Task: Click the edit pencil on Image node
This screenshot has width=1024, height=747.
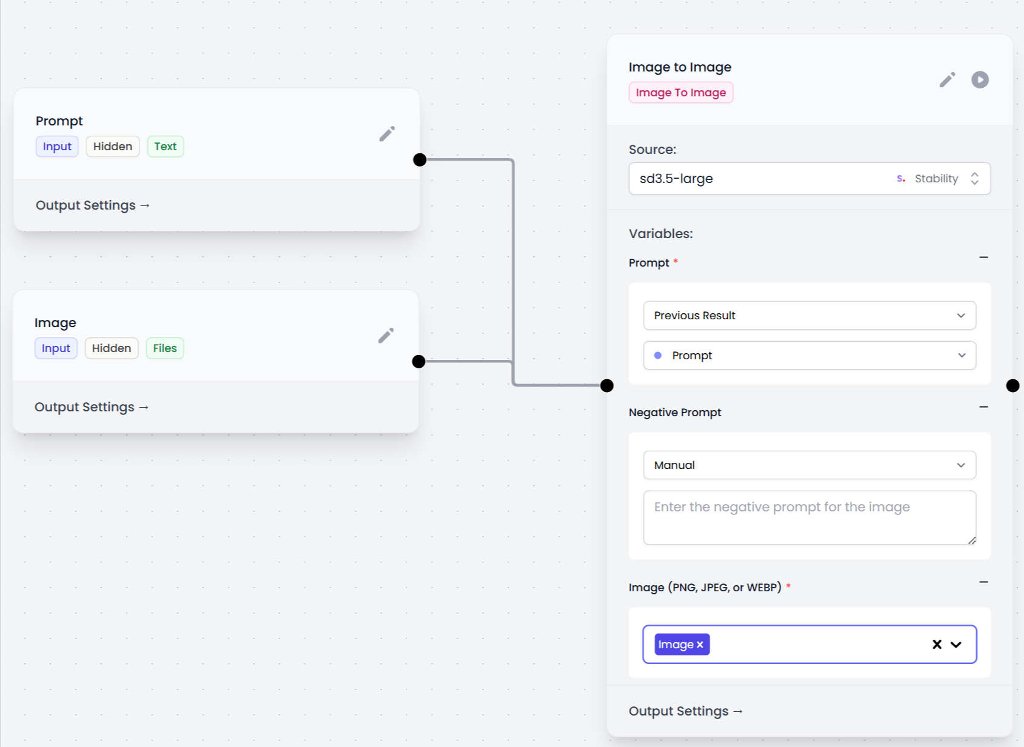Action: [385, 336]
